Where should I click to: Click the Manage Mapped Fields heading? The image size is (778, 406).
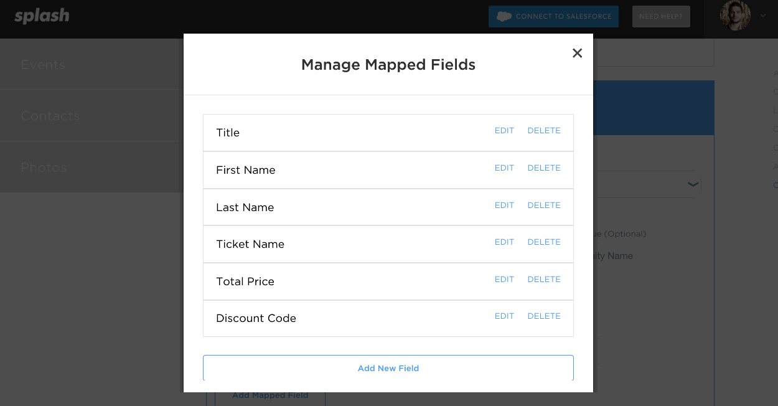[388, 65]
